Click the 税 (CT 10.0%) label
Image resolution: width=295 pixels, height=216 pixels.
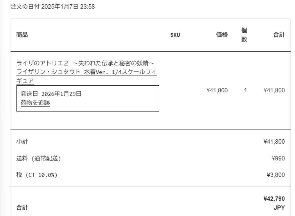pos(37,175)
